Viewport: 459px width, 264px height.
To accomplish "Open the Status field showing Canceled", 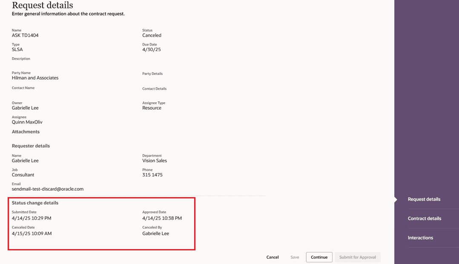I will (x=152, y=35).
